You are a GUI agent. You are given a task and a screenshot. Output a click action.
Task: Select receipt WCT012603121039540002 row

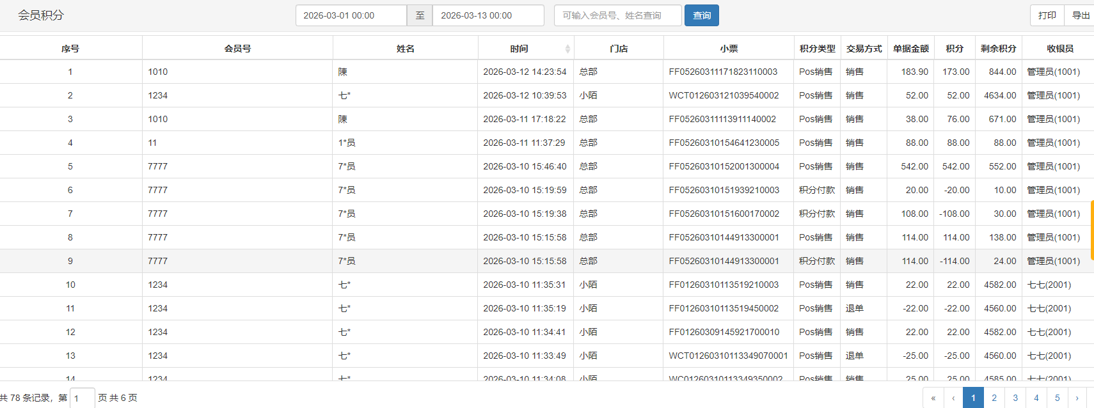[x=724, y=95]
